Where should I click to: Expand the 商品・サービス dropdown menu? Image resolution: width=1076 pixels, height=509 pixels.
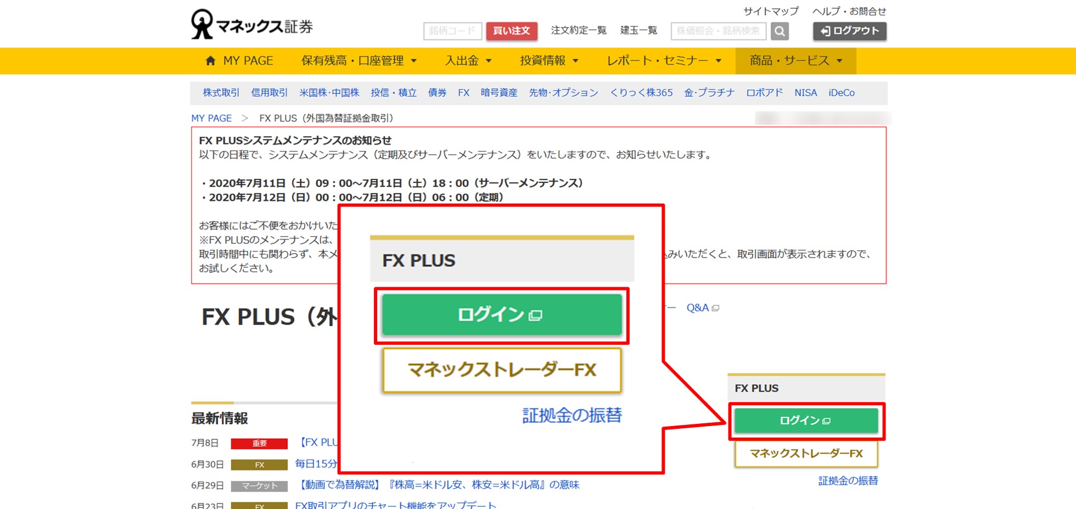pyautogui.click(x=796, y=61)
